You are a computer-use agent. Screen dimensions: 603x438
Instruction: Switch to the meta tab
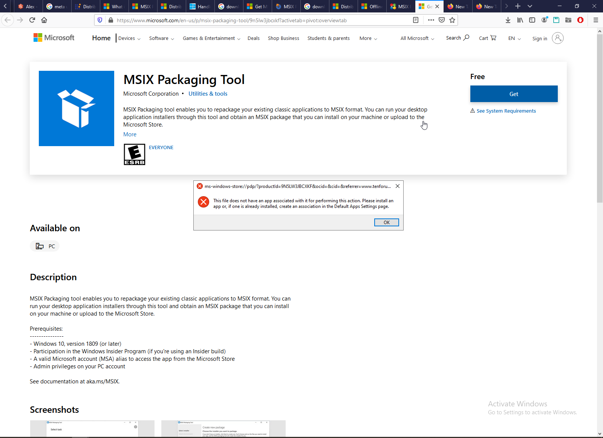point(57,6)
